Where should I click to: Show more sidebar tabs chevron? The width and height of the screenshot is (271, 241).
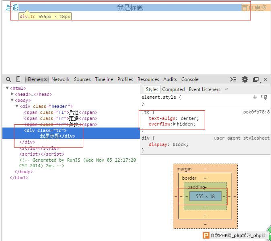[227, 89]
